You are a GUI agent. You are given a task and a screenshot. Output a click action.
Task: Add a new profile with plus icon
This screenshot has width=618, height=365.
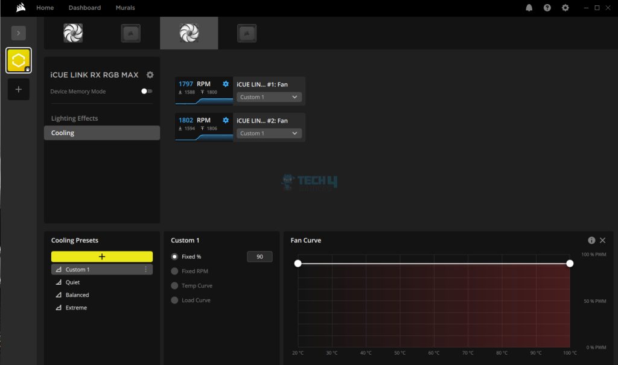(18, 89)
